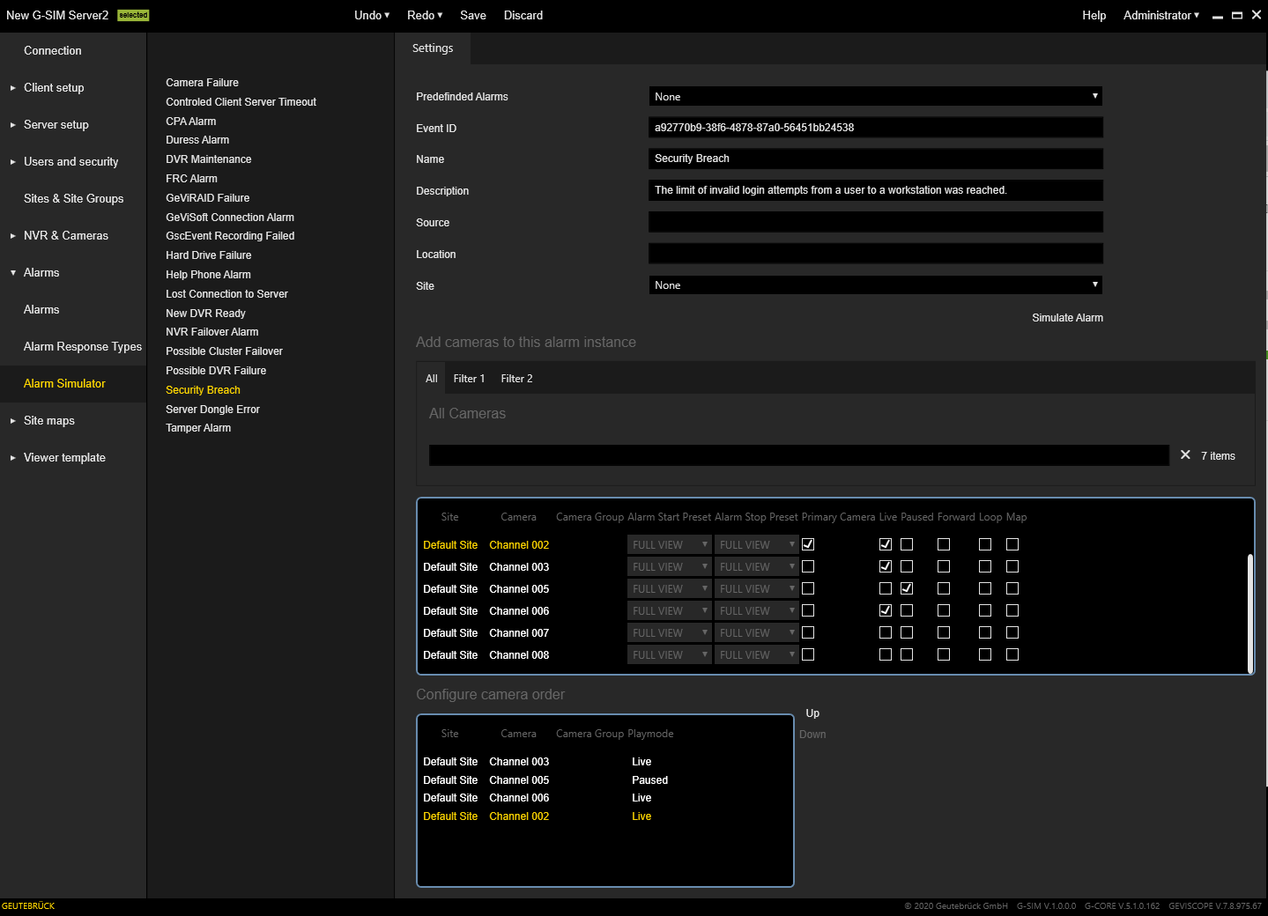Open the Connection page
Screen dimensions: 1268x916
(53, 50)
